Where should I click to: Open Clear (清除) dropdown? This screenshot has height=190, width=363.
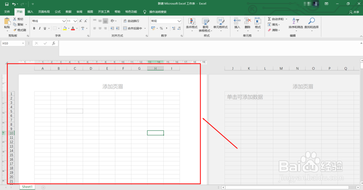tap(274, 30)
